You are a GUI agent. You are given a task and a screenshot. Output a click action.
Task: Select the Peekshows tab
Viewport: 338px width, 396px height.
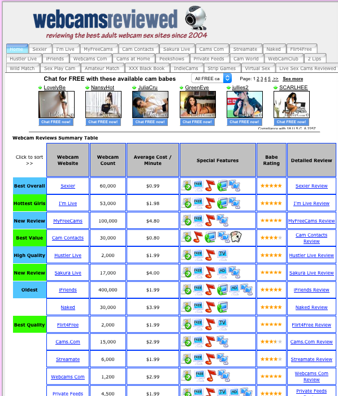tap(172, 59)
